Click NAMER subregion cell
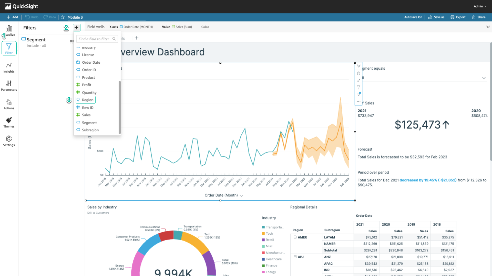Viewport: 492px width, 276px height. [x=338, y=244]
